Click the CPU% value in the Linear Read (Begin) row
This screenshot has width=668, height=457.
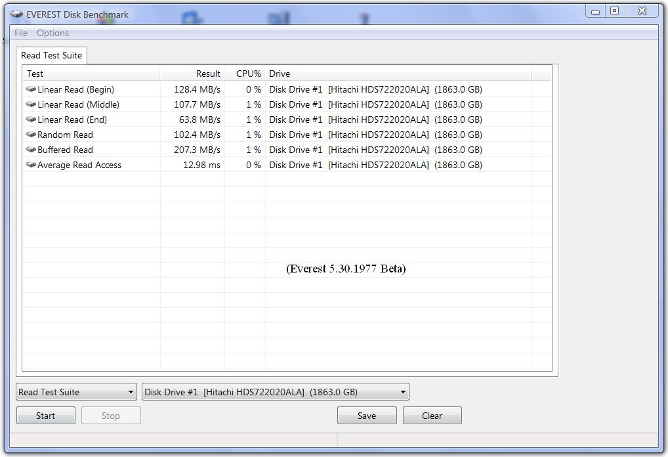(x=253, y=89)
